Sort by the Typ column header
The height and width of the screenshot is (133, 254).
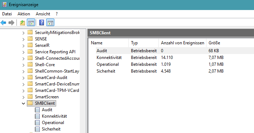click(x=144, y=43)
